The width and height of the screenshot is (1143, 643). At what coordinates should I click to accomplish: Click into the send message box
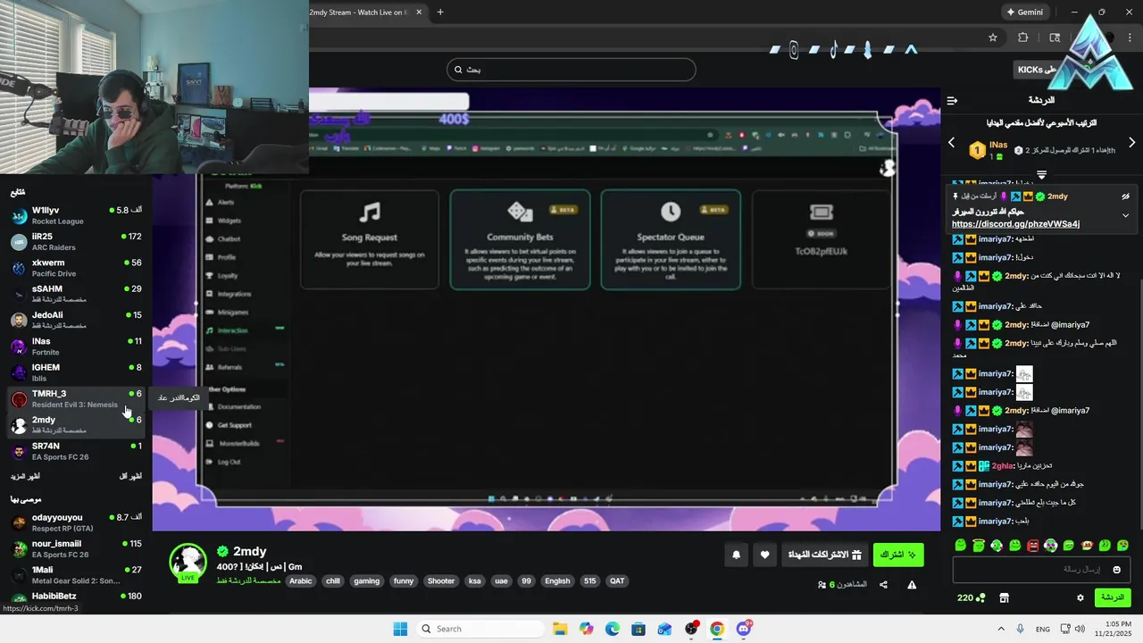(1042, 569)
